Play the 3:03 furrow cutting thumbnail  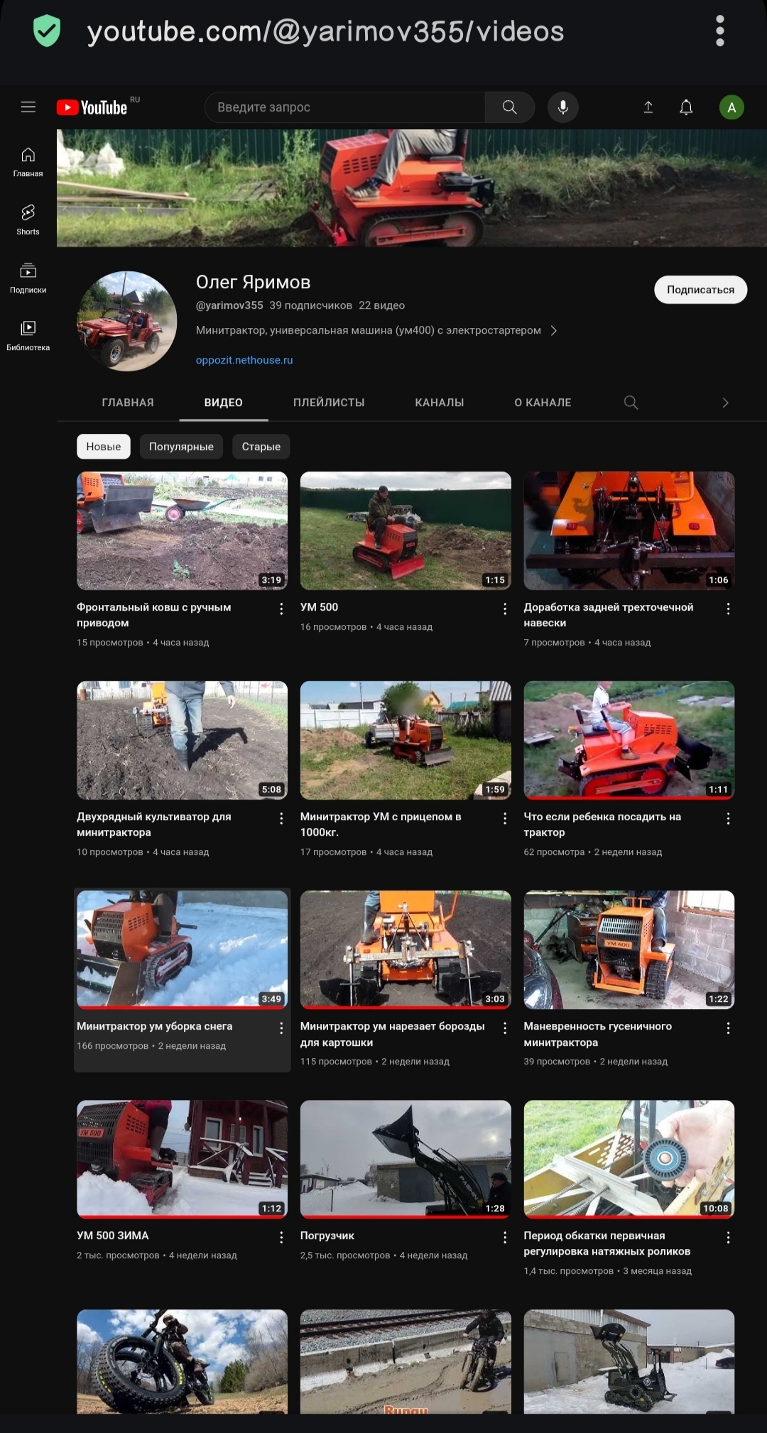406,949
